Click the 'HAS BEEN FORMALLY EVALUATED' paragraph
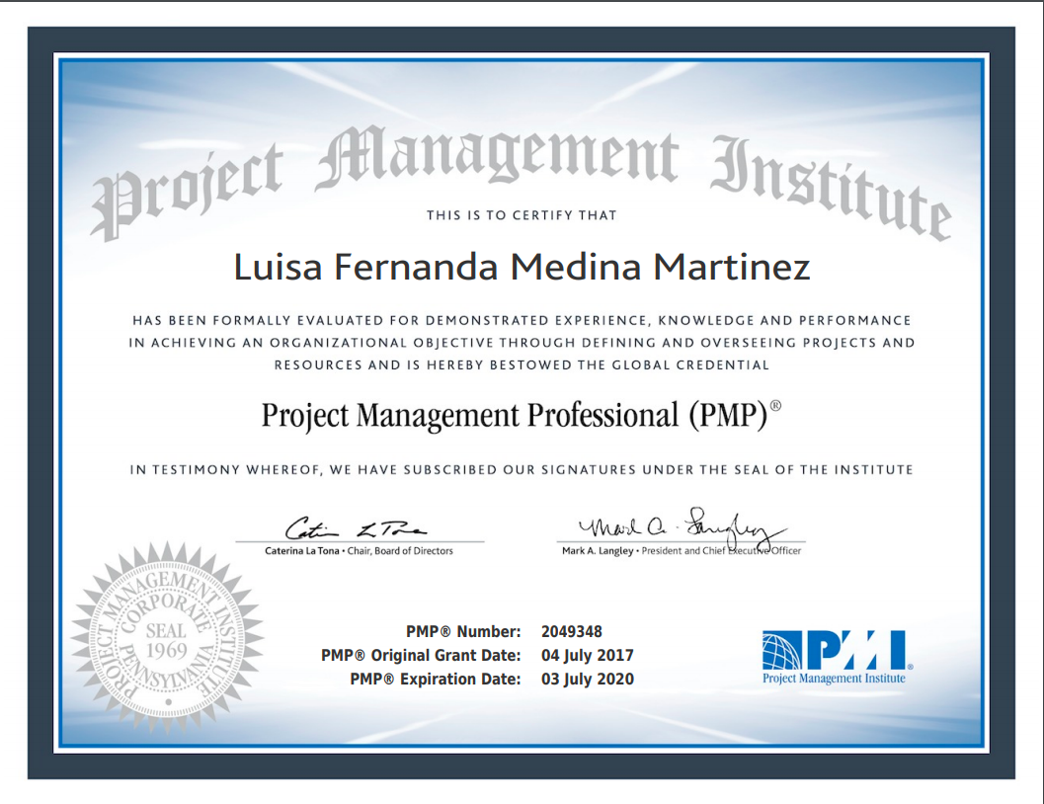This screenshot has height=804, width=1044. (522, 343)
